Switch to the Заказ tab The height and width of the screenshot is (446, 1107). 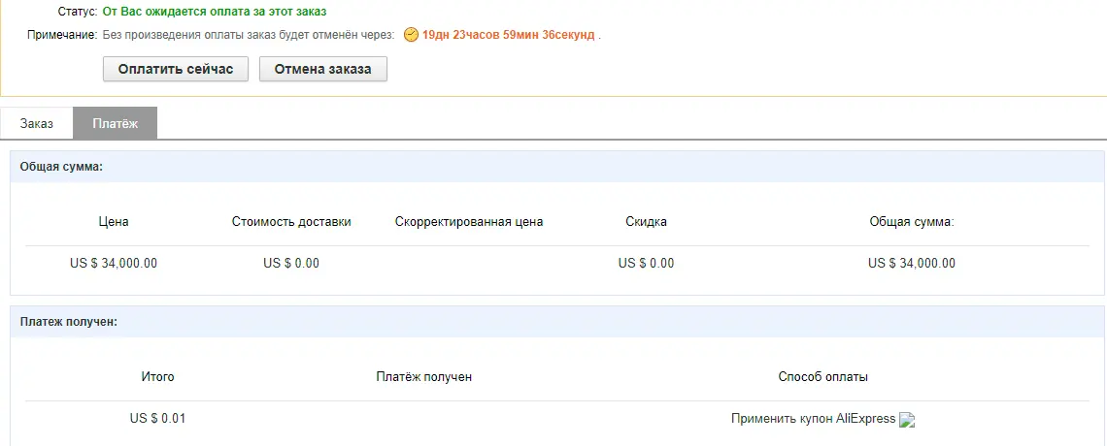(x=37, y=123)
